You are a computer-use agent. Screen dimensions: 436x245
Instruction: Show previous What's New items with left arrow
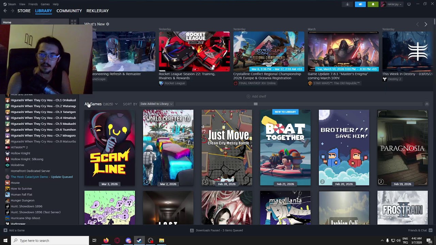point(418,24)
